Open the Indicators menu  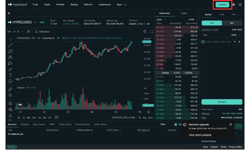click(x=42, y=31)
